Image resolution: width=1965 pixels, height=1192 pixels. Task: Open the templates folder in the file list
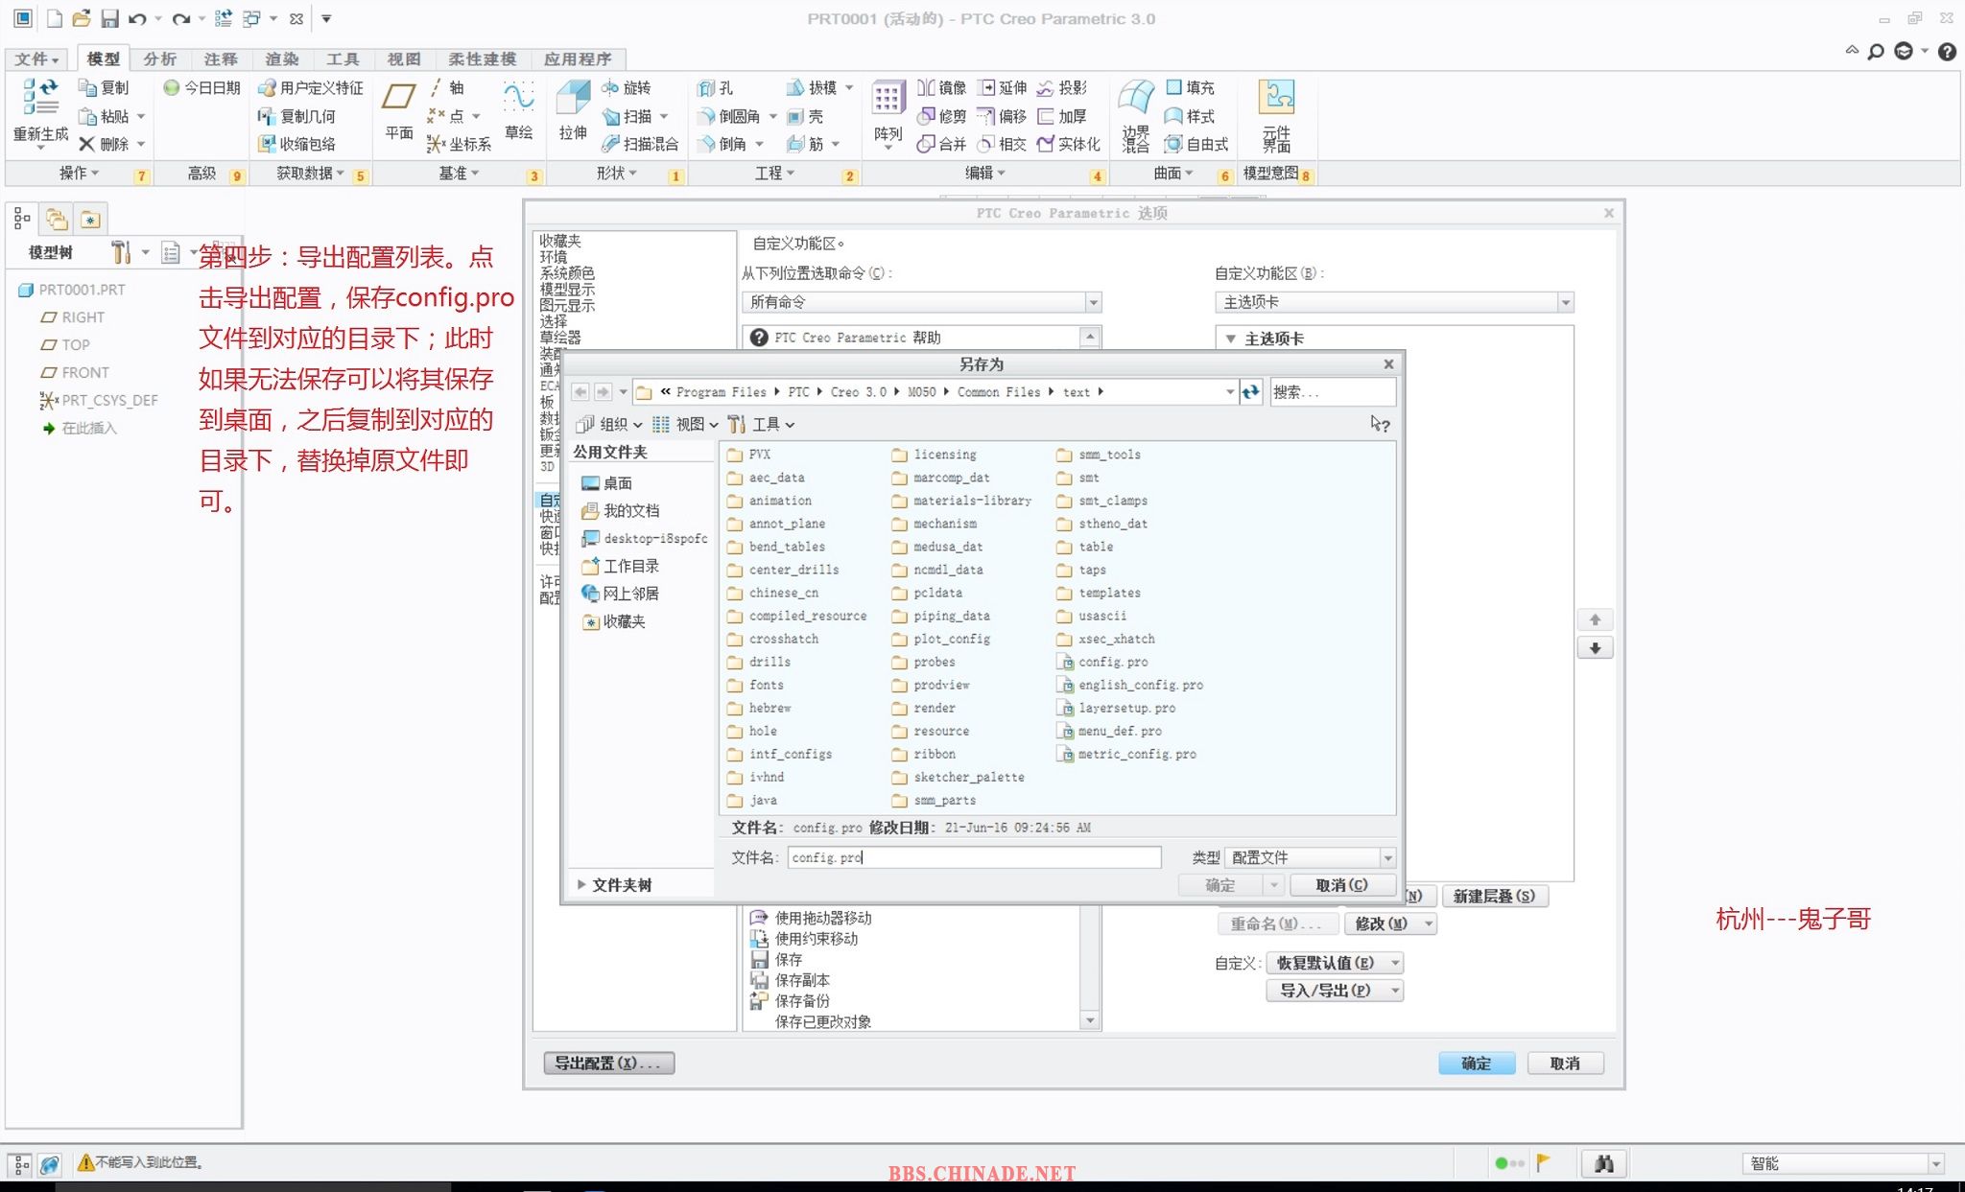1099,593
